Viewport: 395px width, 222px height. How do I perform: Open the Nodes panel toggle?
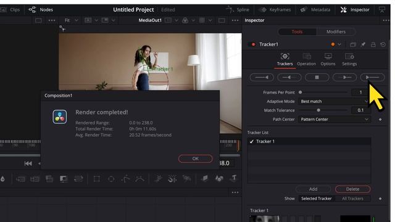(x=41, y=10)
